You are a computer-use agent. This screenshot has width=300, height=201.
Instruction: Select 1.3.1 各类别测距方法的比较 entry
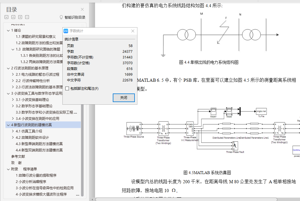[41, 56]
